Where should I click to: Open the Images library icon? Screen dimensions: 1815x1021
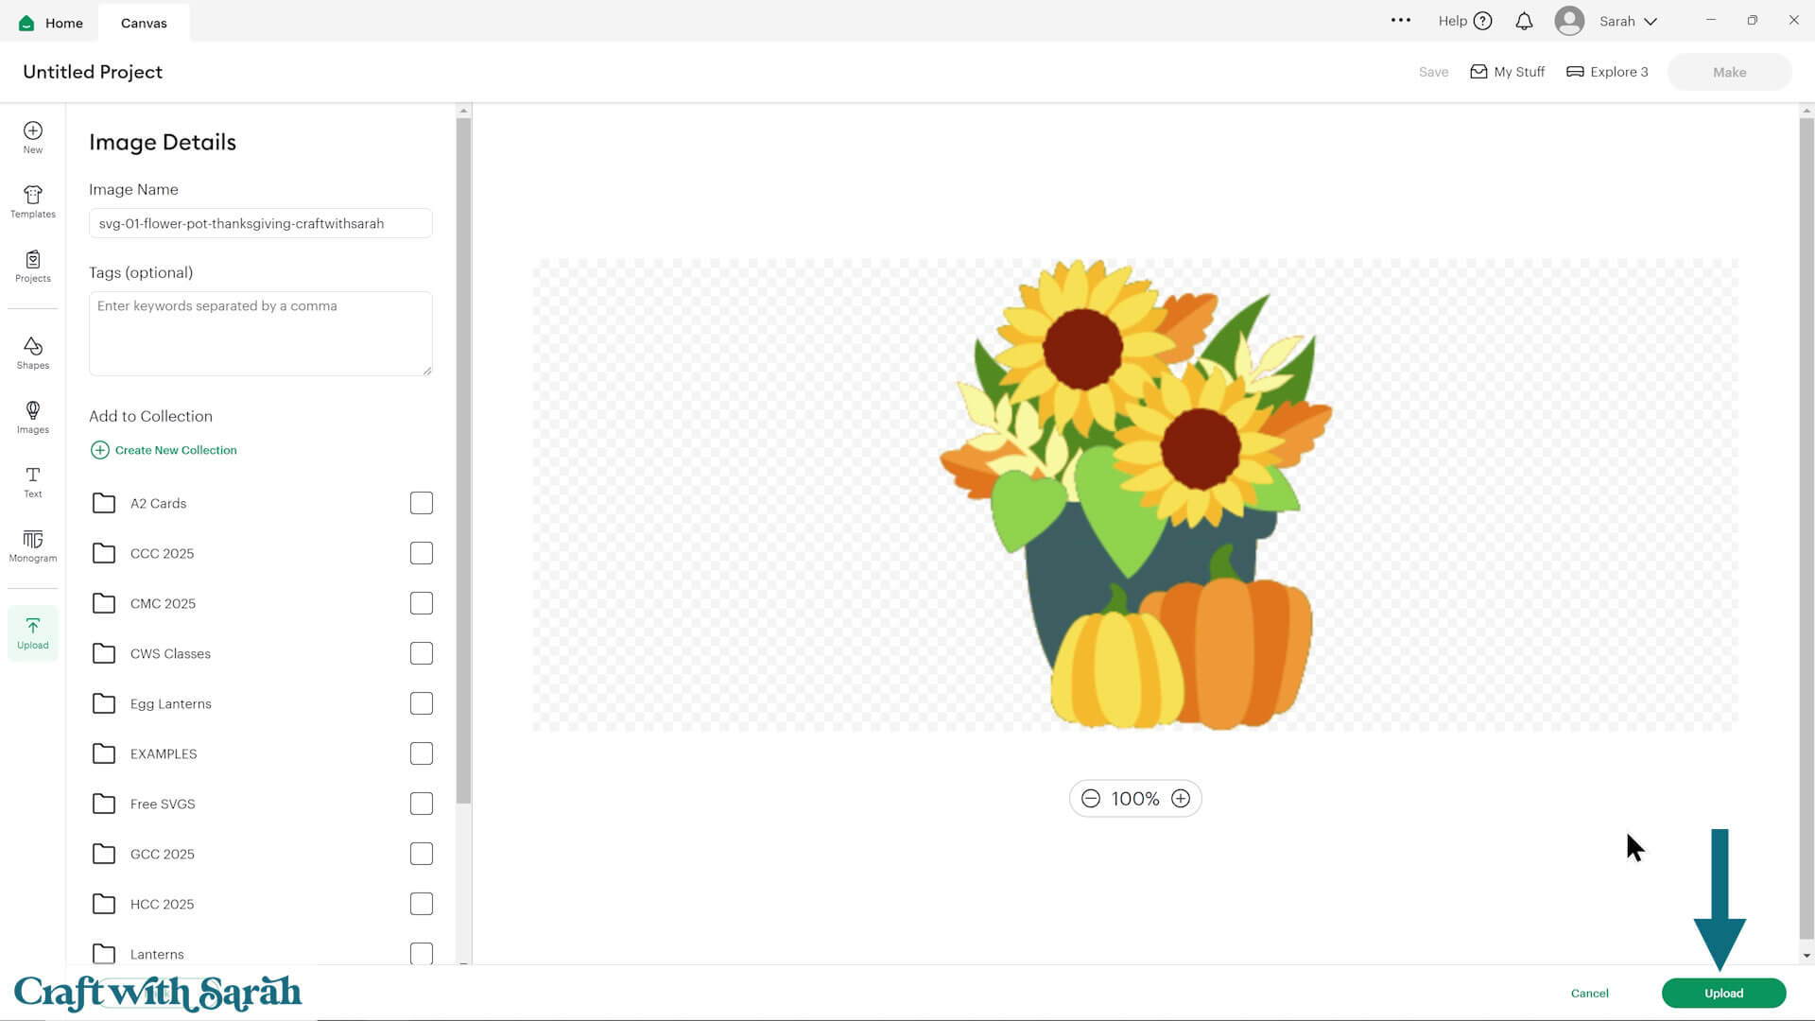[32, 417]
